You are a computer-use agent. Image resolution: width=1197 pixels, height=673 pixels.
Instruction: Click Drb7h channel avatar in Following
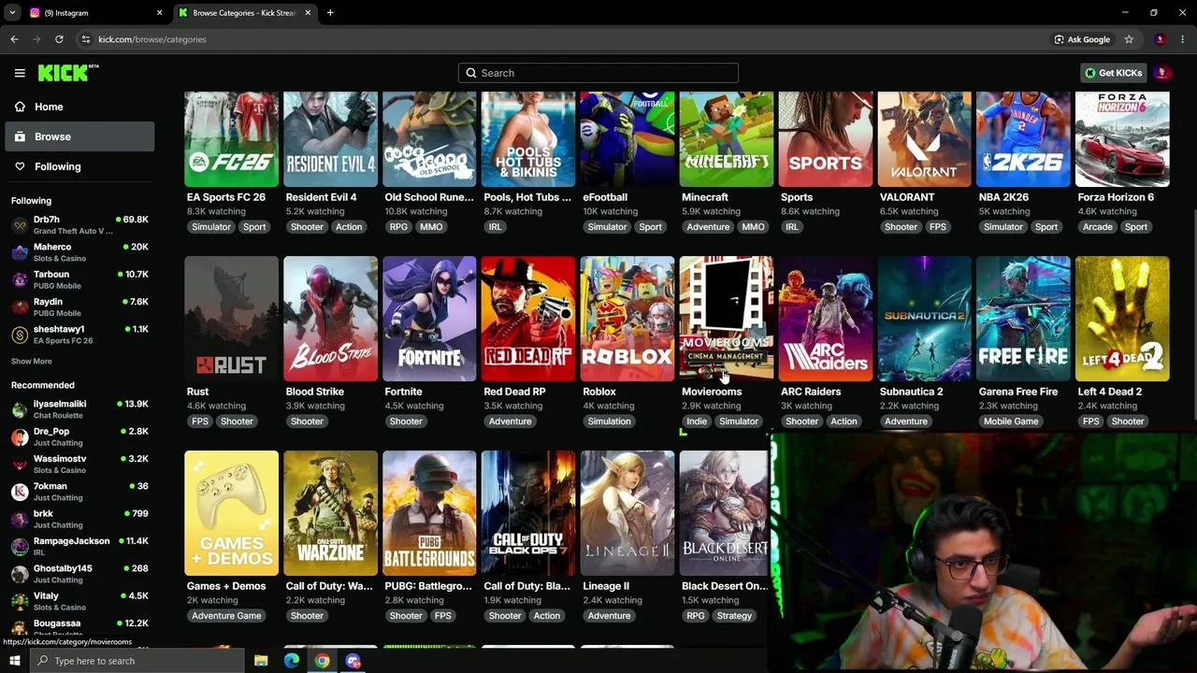20,225
